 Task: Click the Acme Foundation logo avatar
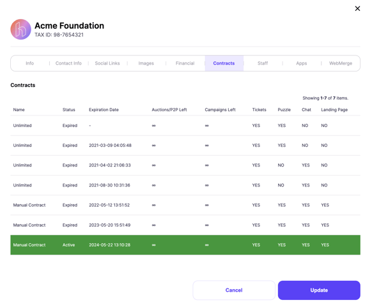click(20, 29)
